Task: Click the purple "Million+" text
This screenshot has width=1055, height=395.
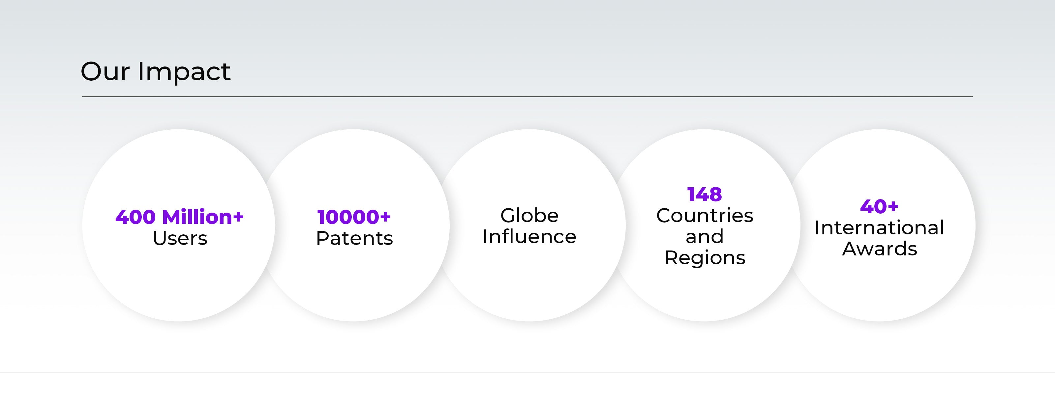Action: tap(203, 217)
